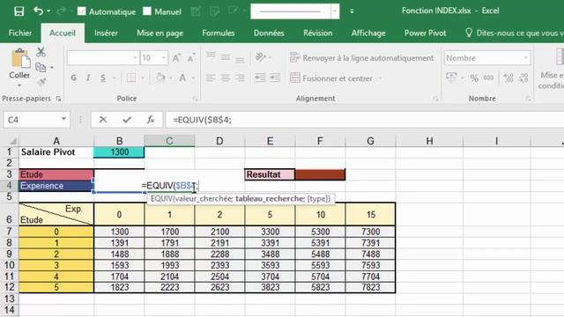Viewport: 564px width, 317px height.
Task: Decrease font size with the smaller A icon
Action: pos(191,58)
